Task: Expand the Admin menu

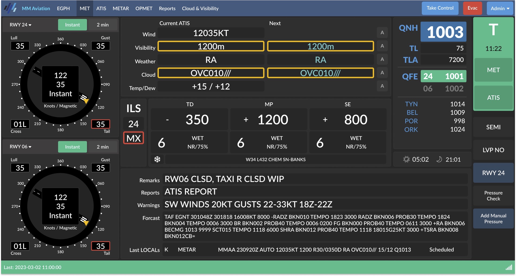Action: (500, 8)
